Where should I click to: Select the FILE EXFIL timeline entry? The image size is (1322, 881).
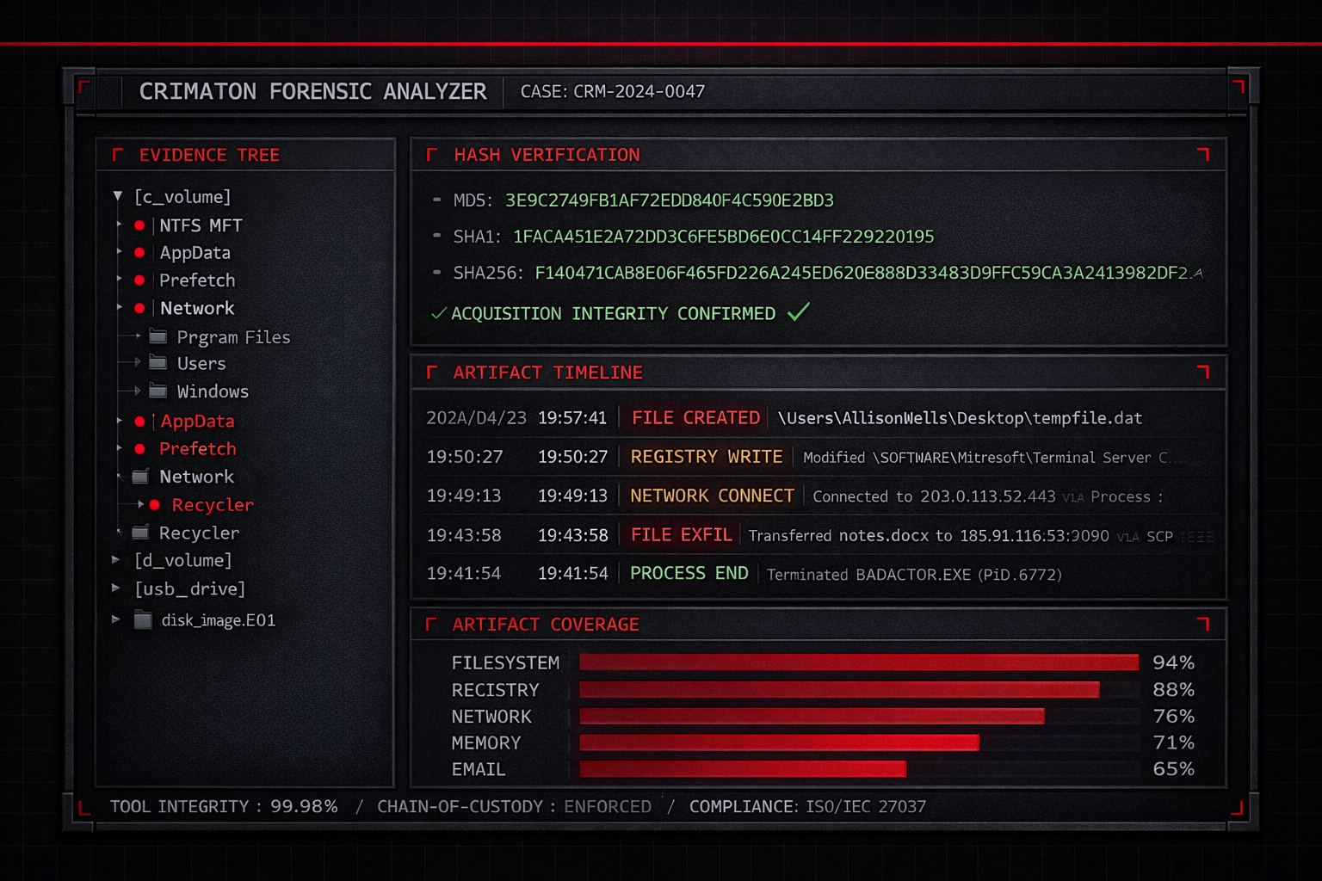coord(681,534)
